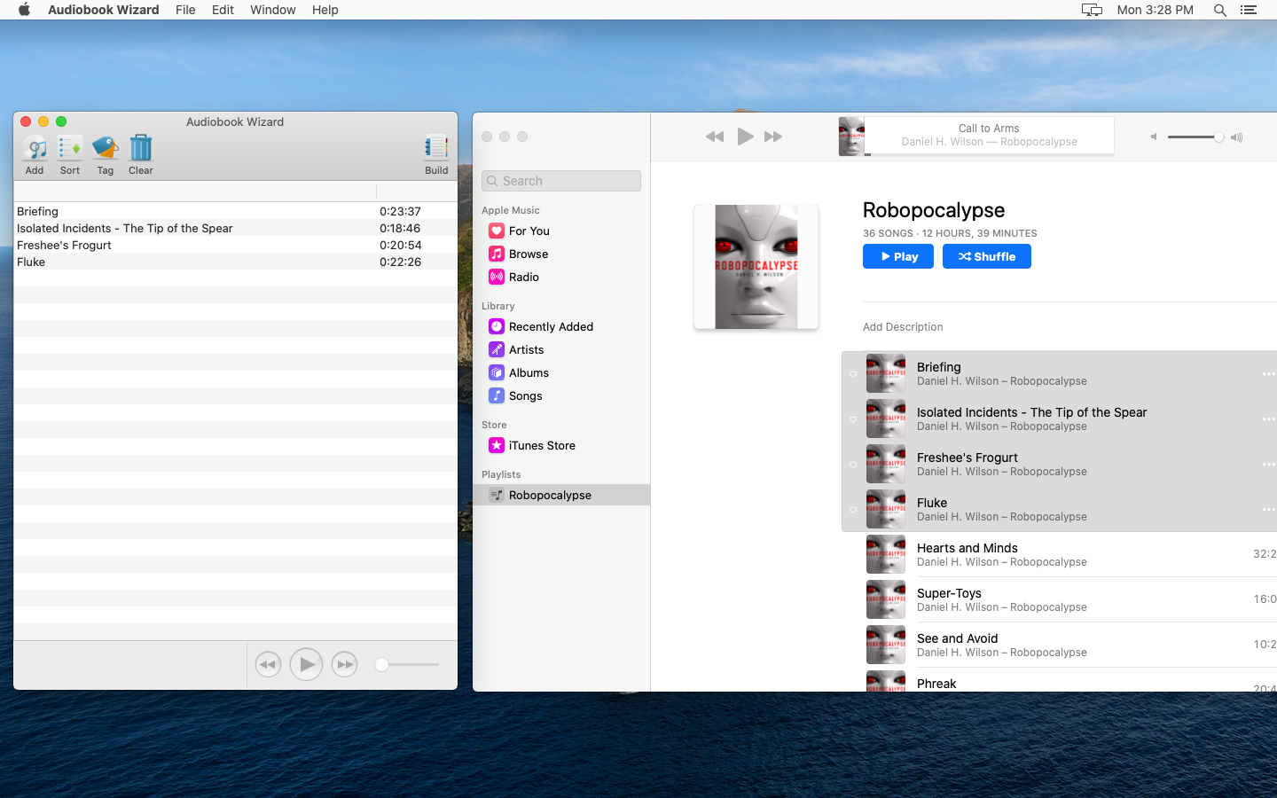1277x798 pixels.
Task: Click the Music app previous track button
Action: 715,137
